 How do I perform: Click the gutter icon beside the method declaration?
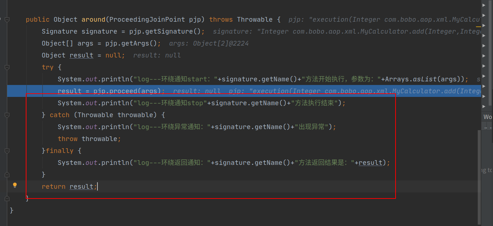(1, 19)
